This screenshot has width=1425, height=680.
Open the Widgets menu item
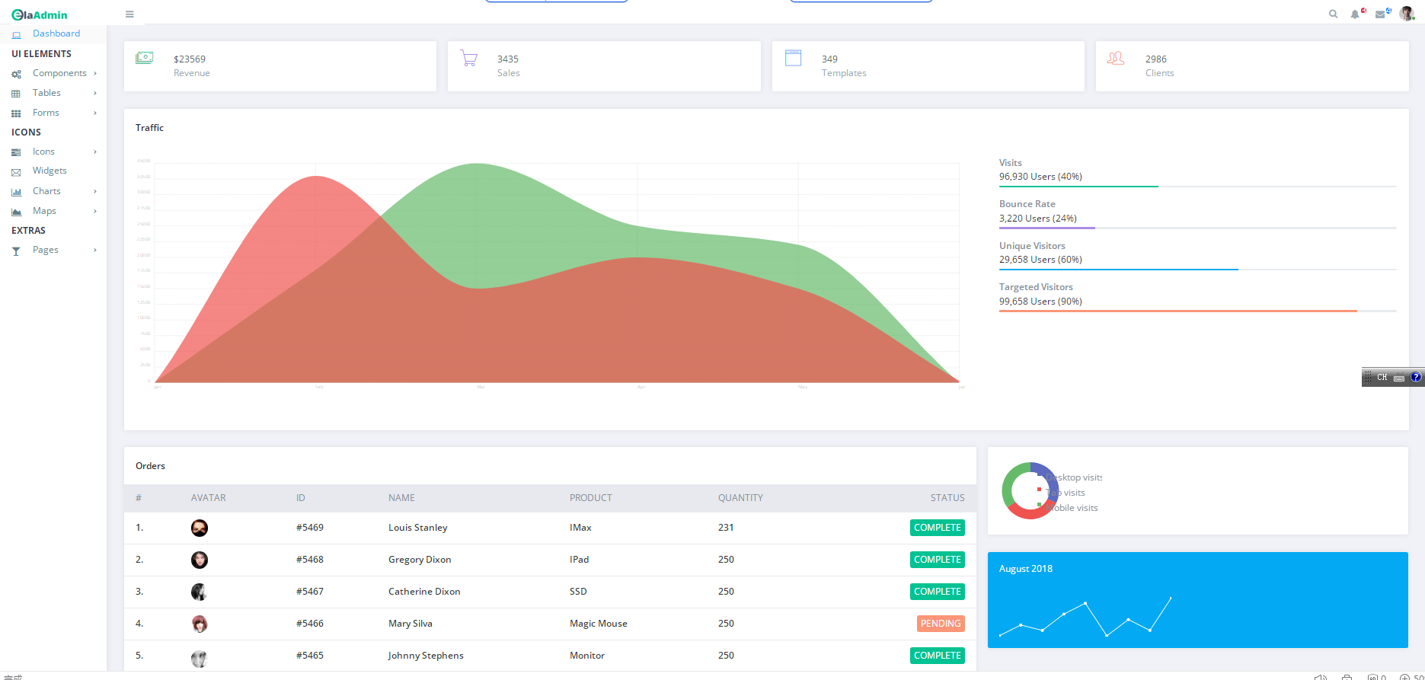(50, 171)
